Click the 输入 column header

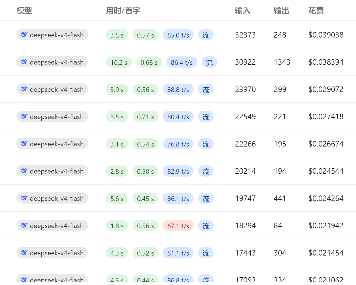243,11
